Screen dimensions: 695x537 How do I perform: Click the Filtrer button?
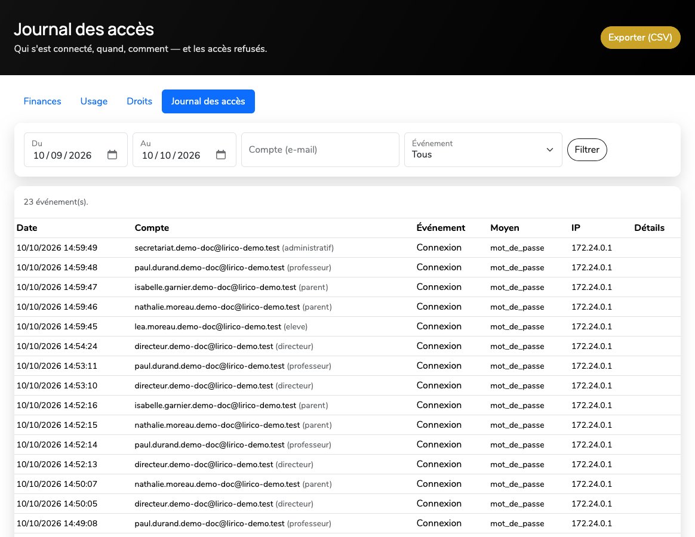[x=587, y=150]
